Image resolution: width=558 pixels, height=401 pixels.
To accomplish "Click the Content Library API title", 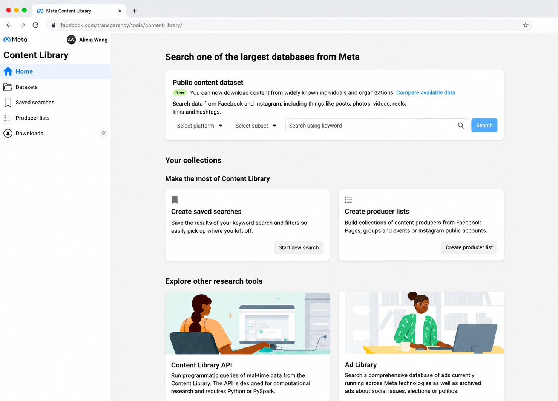I will [x=202, y=365].
